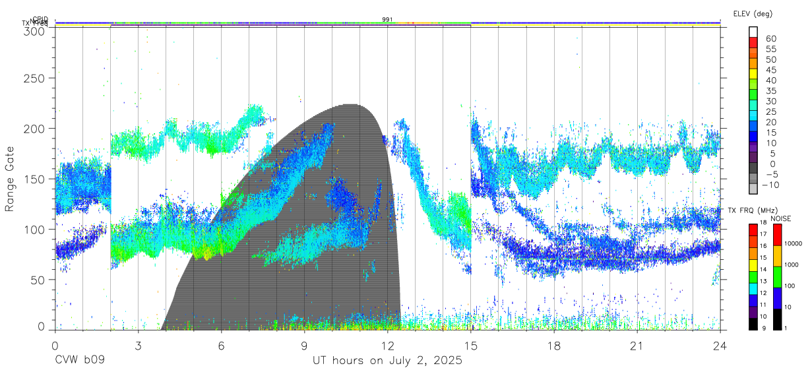Image resolution: width=810 pixels, height=374 pixels.
Task: Click the green segment of the NOISE bar
Action: coord(776,277)
